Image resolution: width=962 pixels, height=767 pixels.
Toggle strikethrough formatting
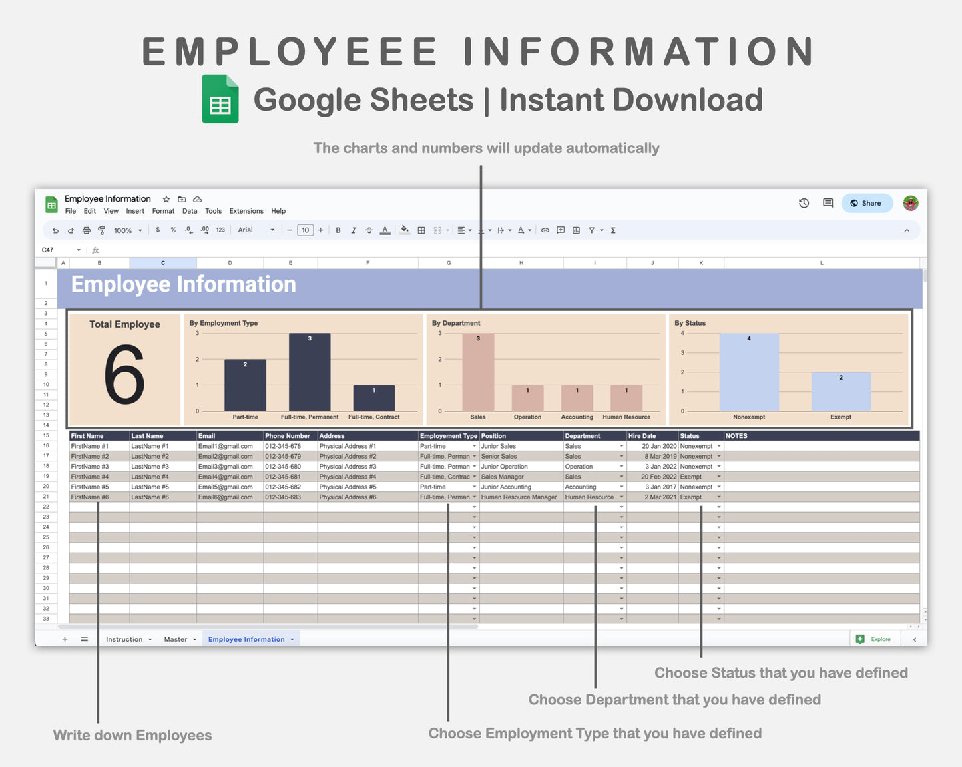(x=369, y=230)
